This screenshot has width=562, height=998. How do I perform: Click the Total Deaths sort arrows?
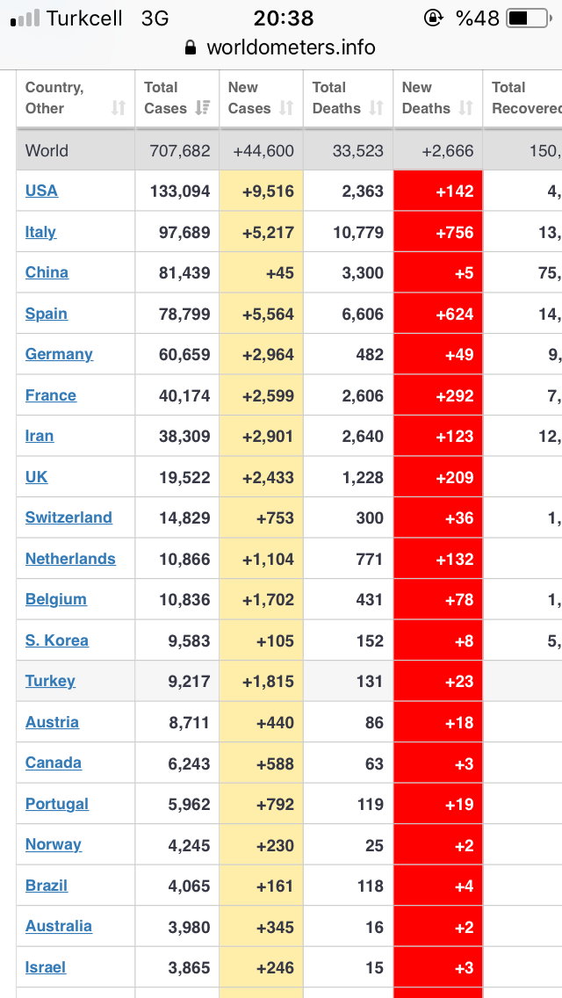376,108
